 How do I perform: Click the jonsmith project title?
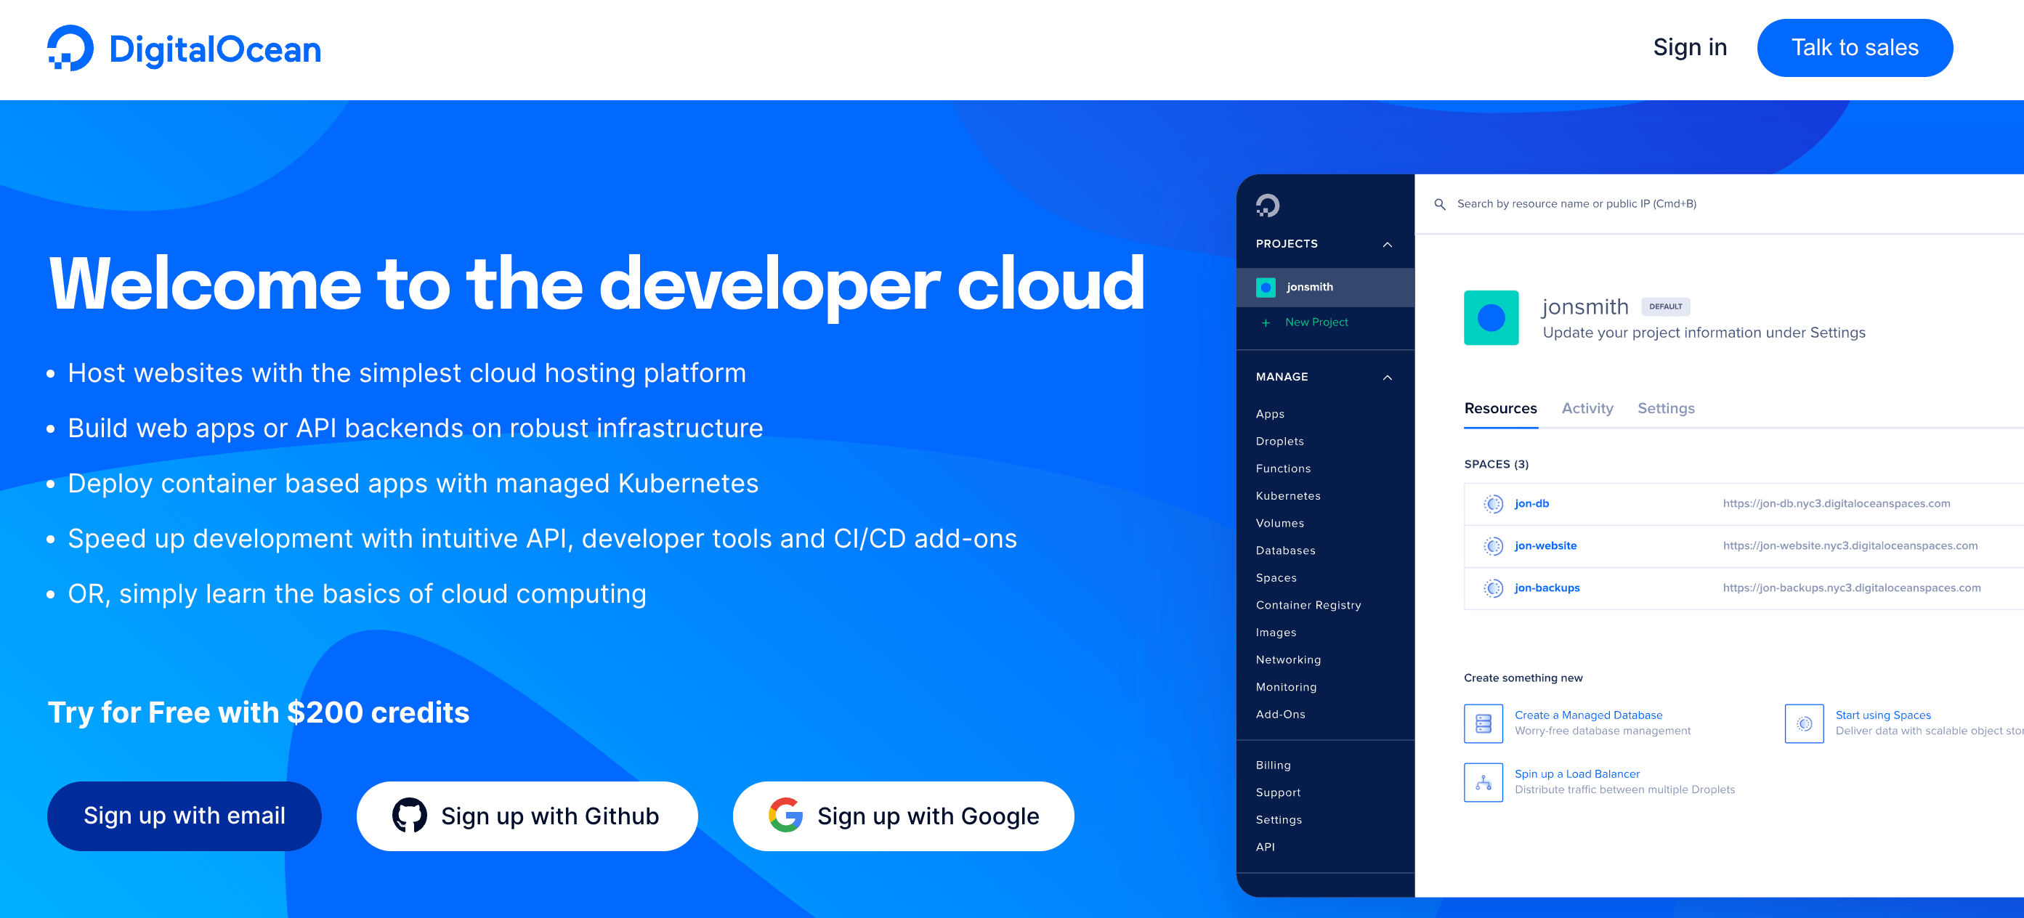tap(1584, 307)
